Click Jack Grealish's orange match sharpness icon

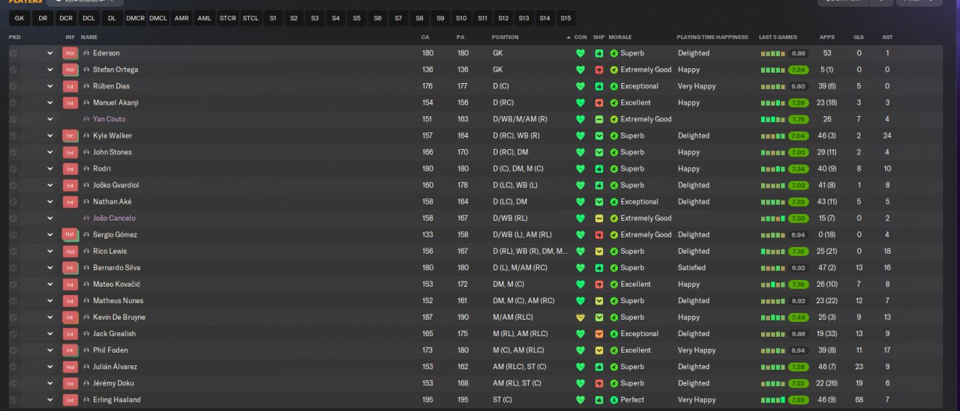pos(598,334)
